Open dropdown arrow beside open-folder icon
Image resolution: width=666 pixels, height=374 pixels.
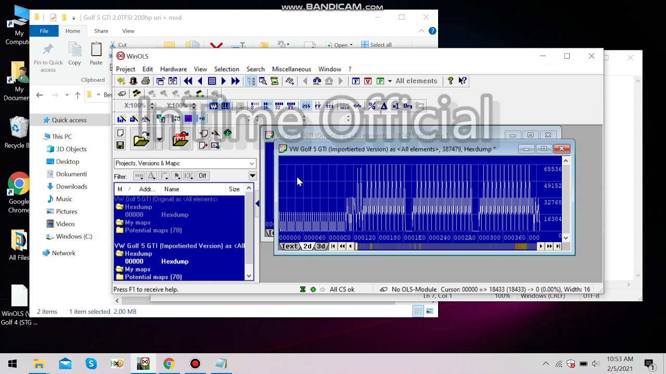[x=159, y=140]
